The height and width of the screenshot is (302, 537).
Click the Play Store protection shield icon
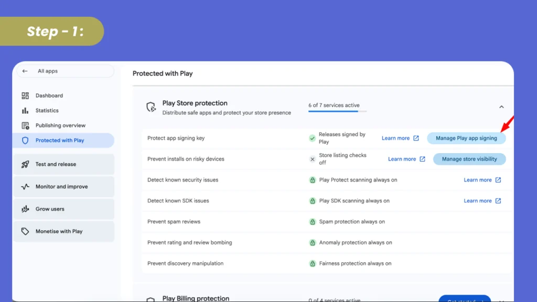pos(151,107)
